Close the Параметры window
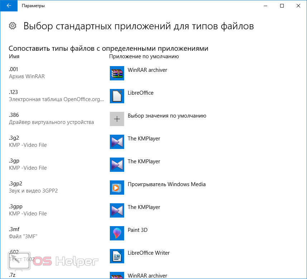The height and width of the screenshot is (279, 307). (298, 6)
